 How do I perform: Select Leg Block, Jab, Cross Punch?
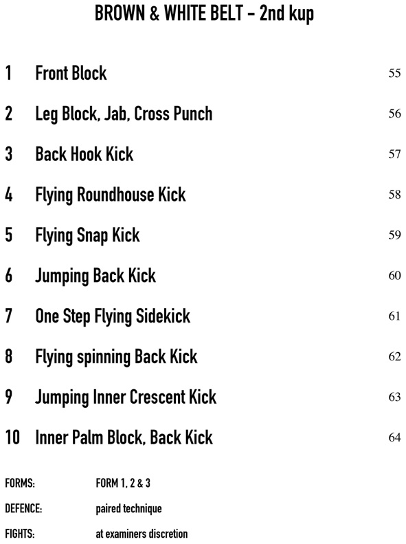[124, 114]
